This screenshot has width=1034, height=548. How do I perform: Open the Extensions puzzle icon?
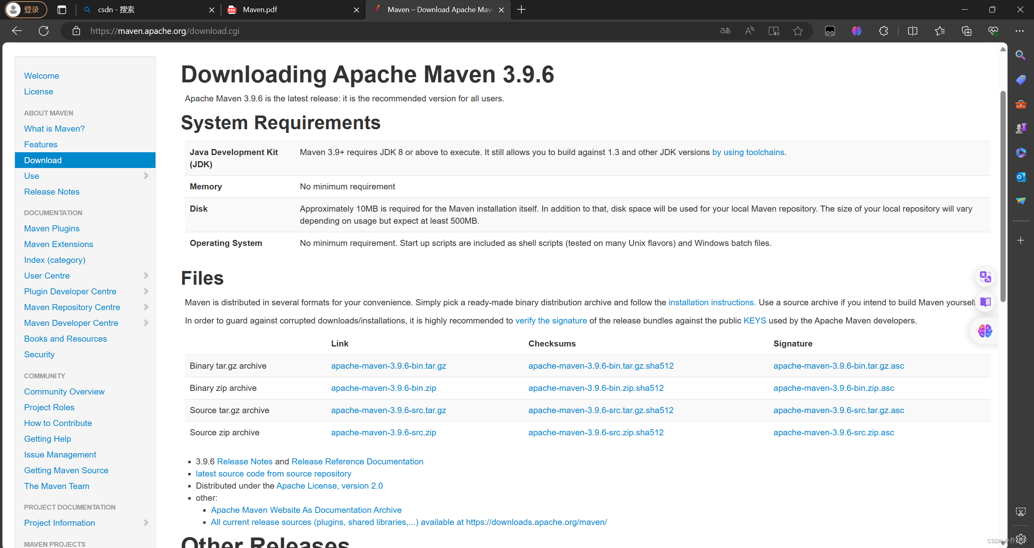[883, 31]
